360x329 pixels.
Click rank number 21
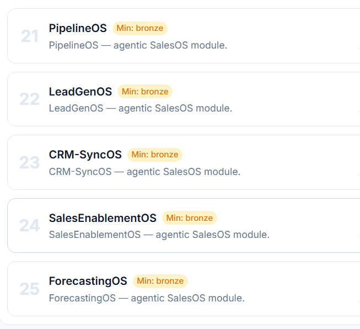click(x=30, y=36)
